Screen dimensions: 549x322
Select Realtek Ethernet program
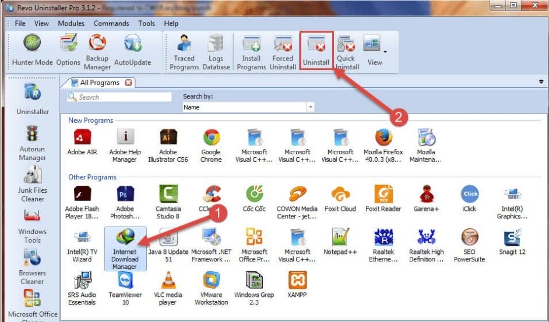click(x=383, y=245)
